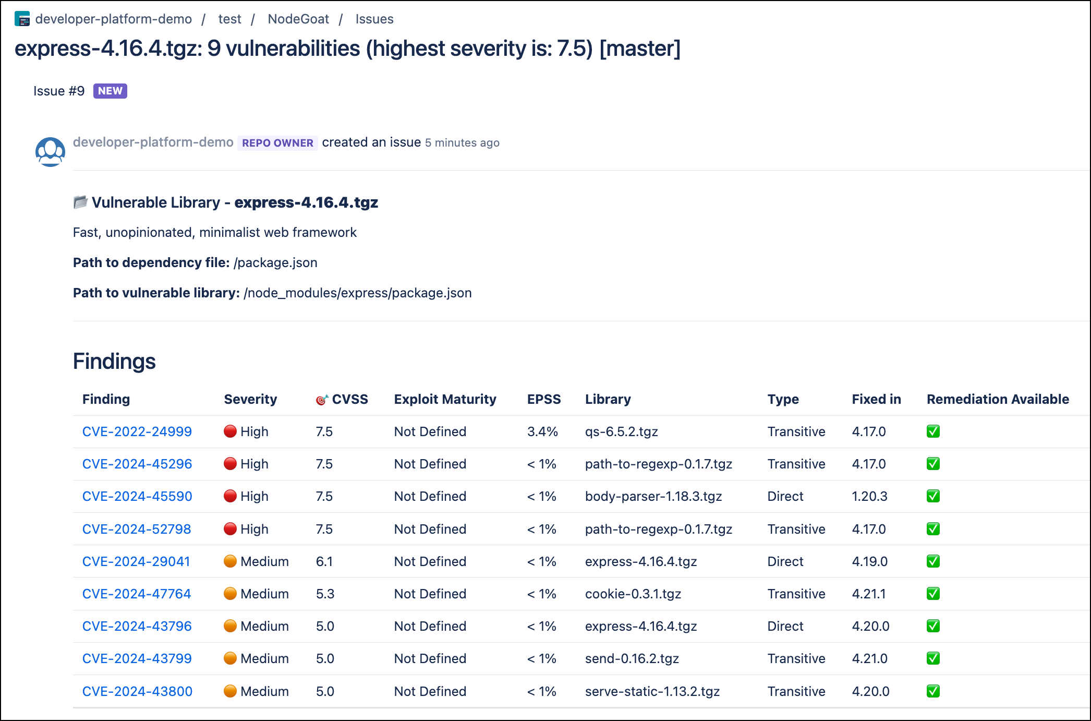Click the developer-platform-demo user avatar
Image resolution: width=1091 pixels, height=721 pixels.
tap(50, 152)
